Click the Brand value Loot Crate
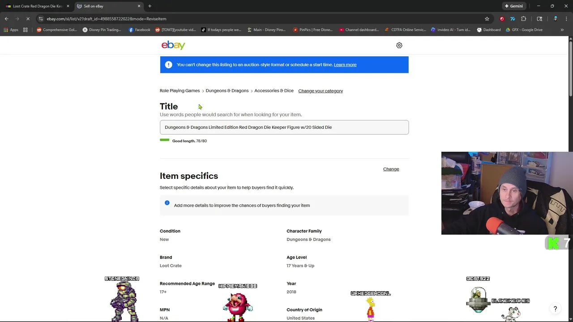The height and width of the screenshot is (322, 573). tap(171, 266)
